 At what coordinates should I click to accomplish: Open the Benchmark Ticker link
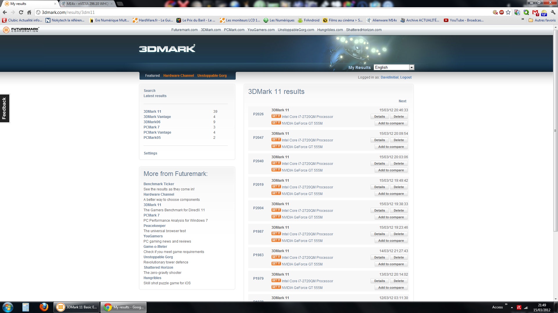159,184
